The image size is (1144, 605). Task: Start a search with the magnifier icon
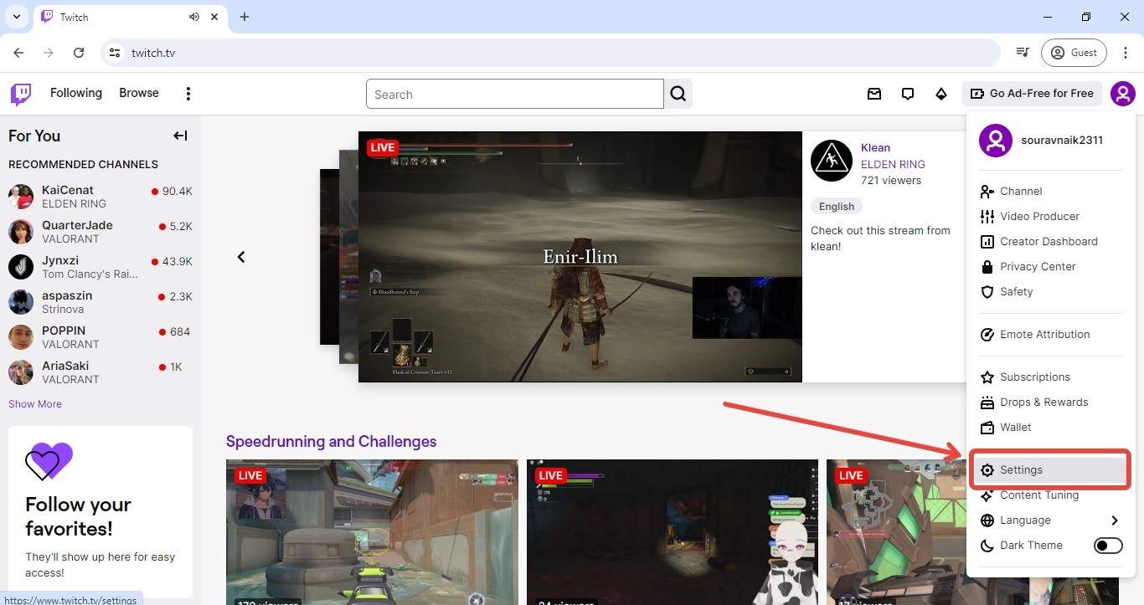(x=678, y=94)
